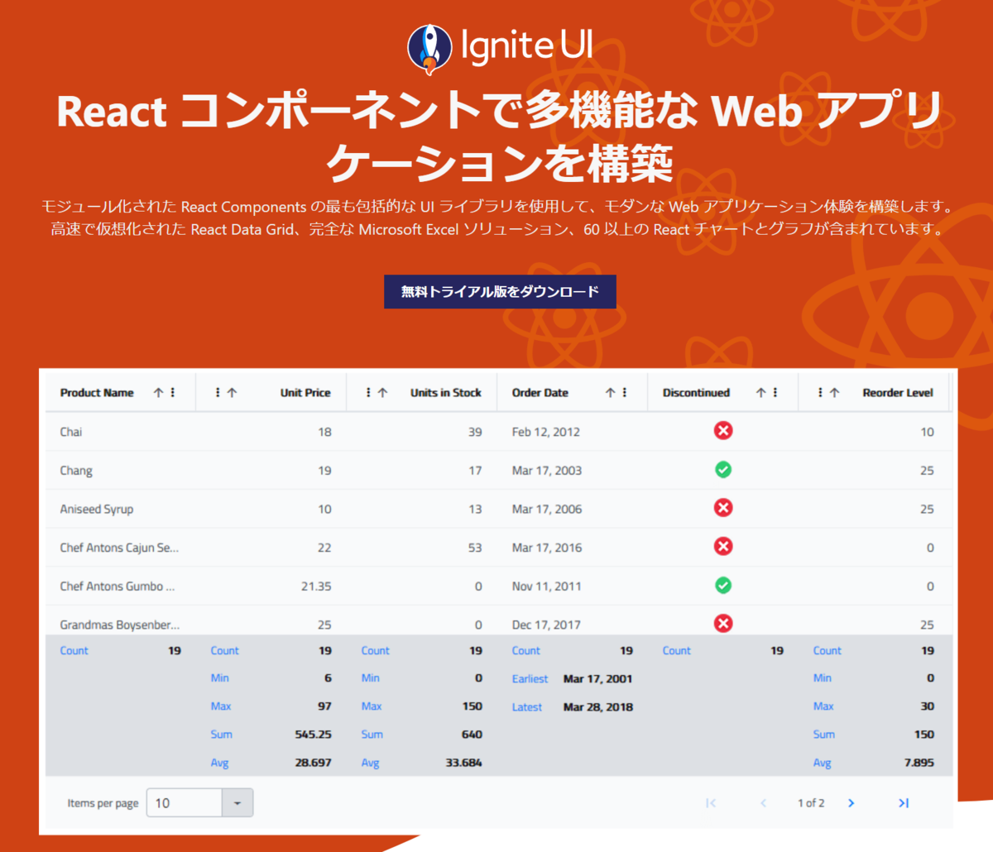Click the Units in Stock sort arrow
993x852 pixels.
point(382,393)
